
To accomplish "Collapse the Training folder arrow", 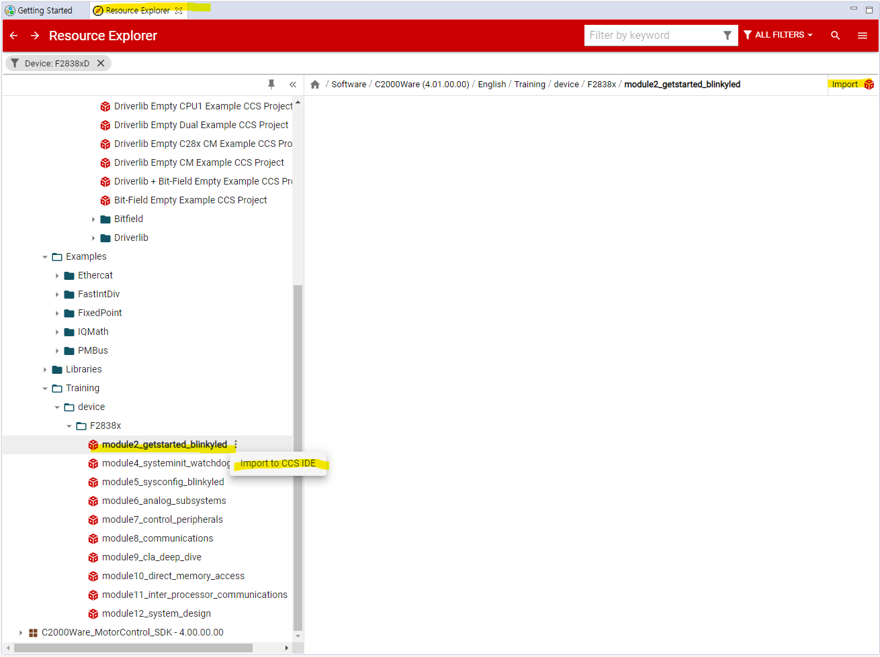I will [x=45, y=389].
